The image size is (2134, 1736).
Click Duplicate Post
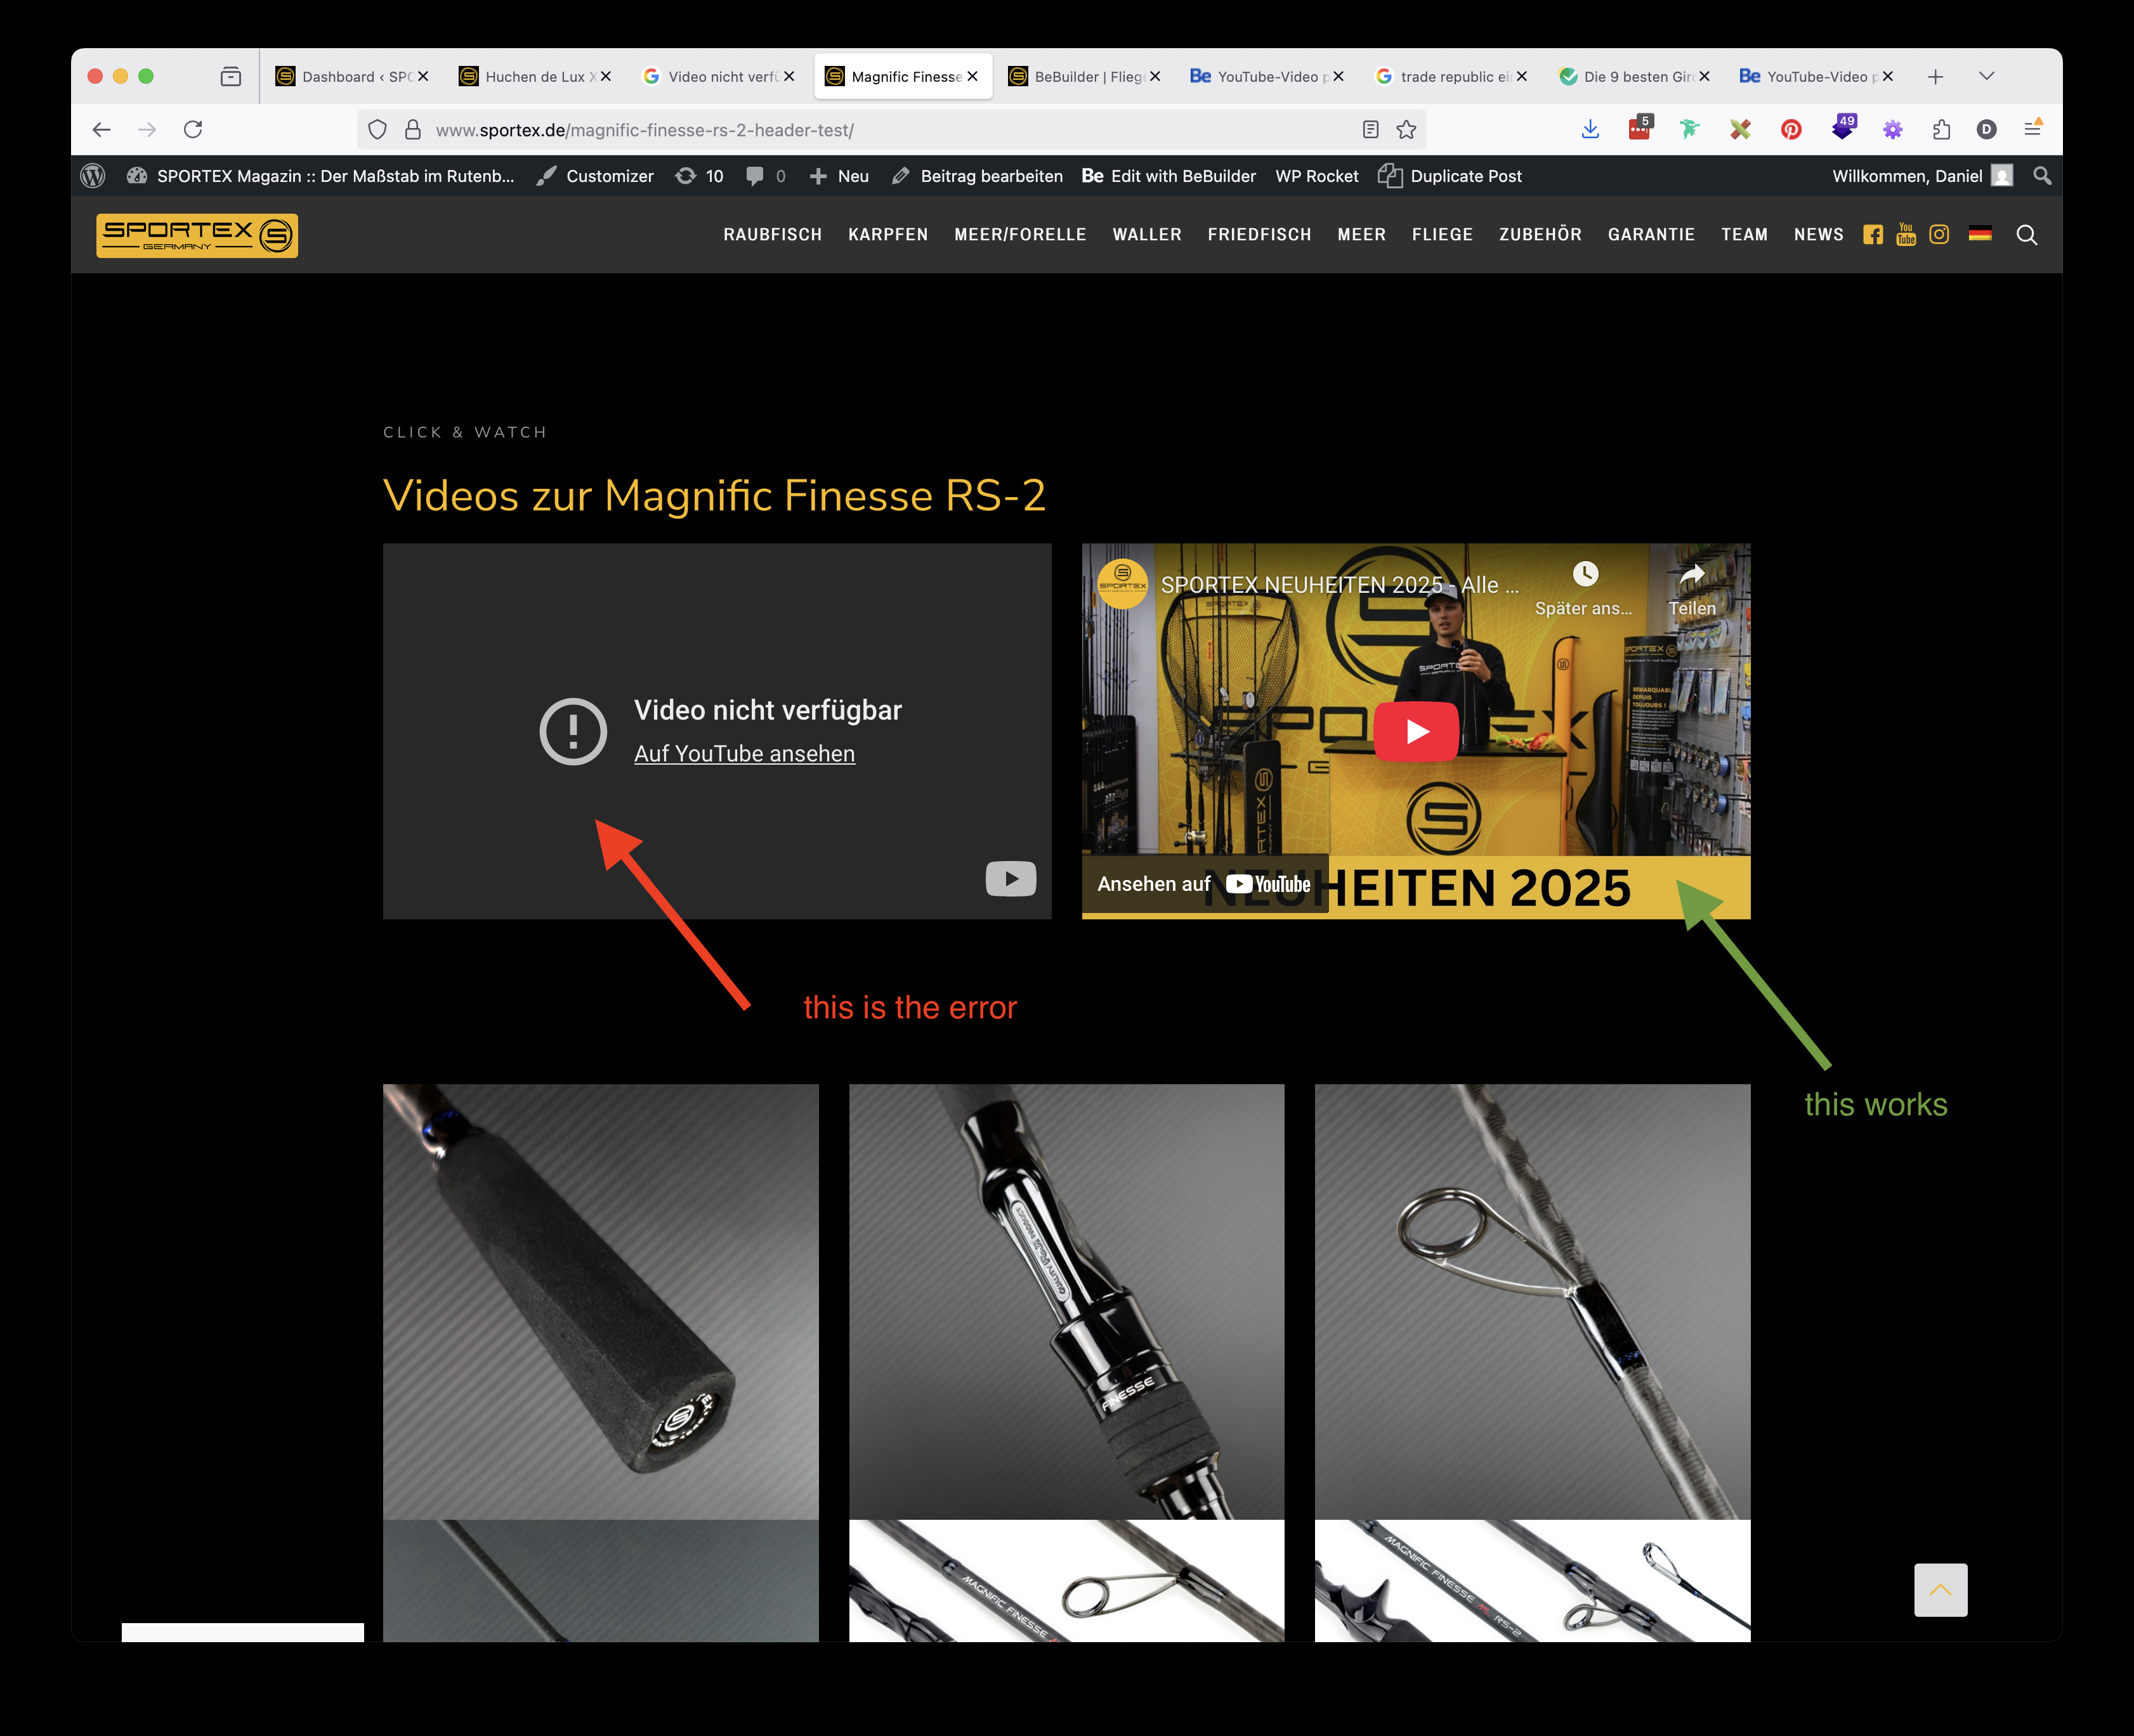pos(1451,176)
